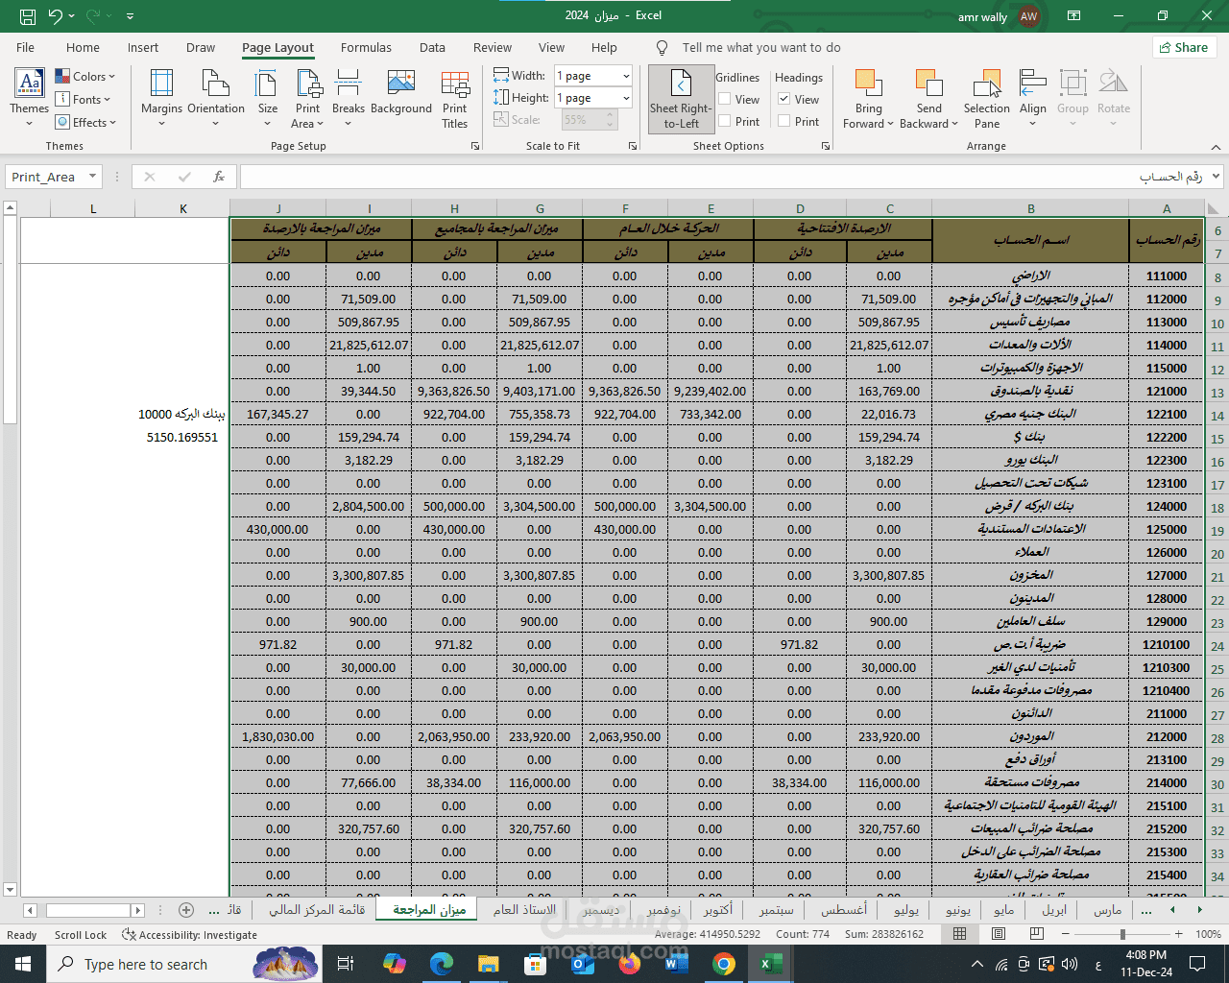The image size is (1229, 983).
Task: Open the Themes gallery
Action: [29, 98]
